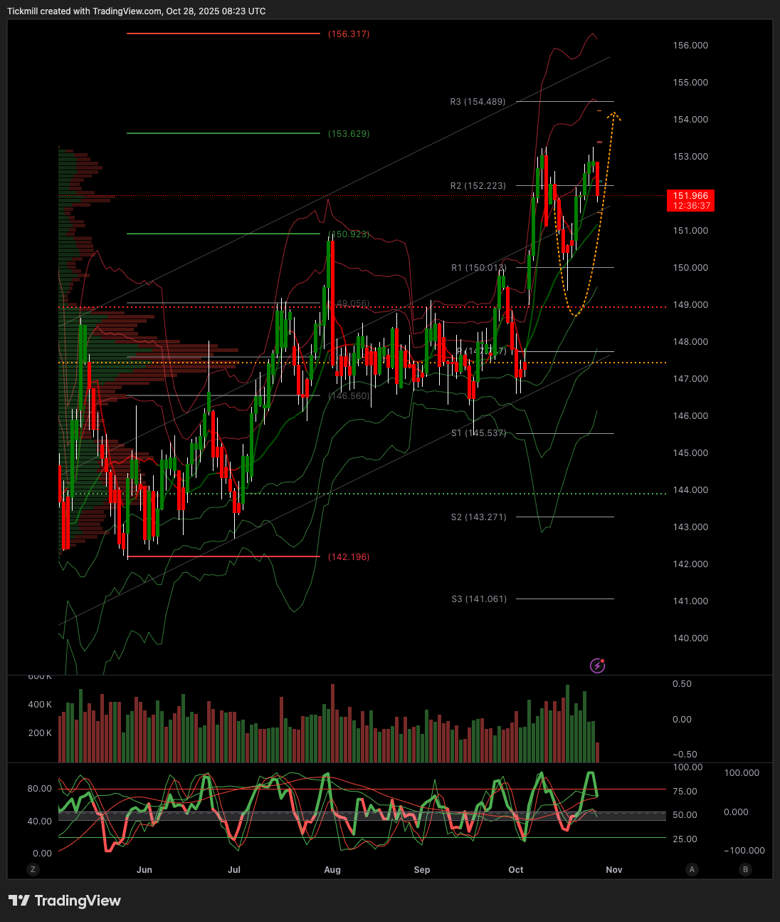Image resolution: width=780 pixels, height=922 pixels.
Task: Click the red (156.317) level label
Action: tap(349, 34)
